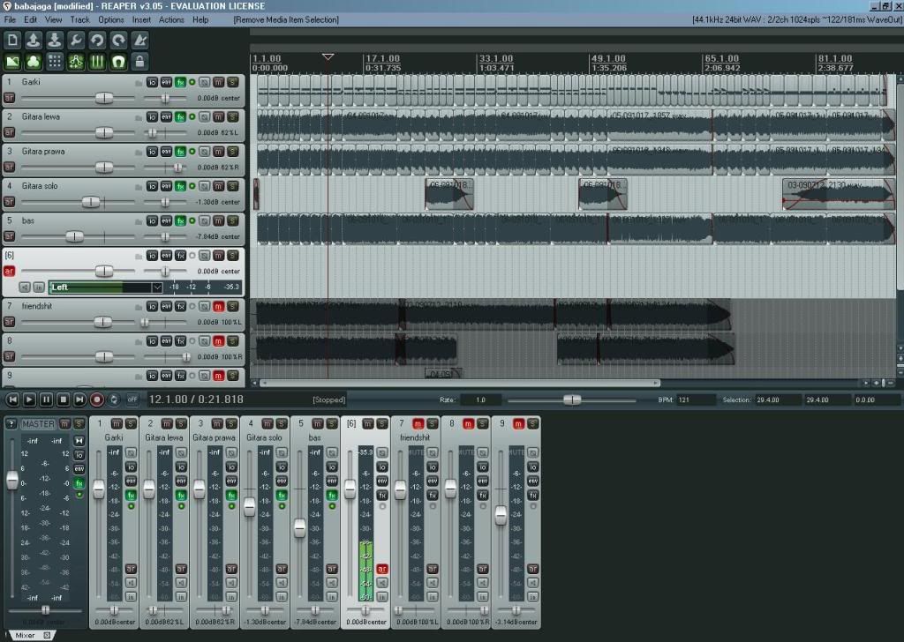Close the Mixer tab with its X

(47, 635)
